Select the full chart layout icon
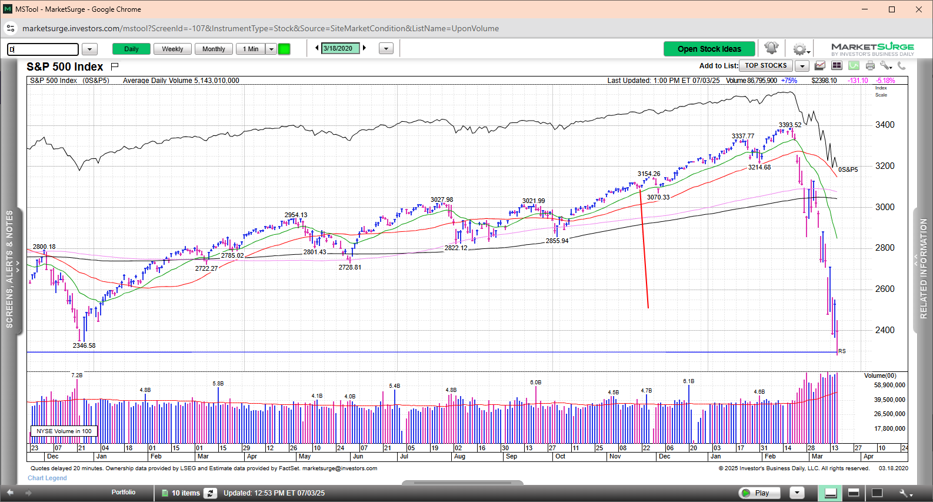The width and height of the screenshot is (933, 502). coord(877,493)
